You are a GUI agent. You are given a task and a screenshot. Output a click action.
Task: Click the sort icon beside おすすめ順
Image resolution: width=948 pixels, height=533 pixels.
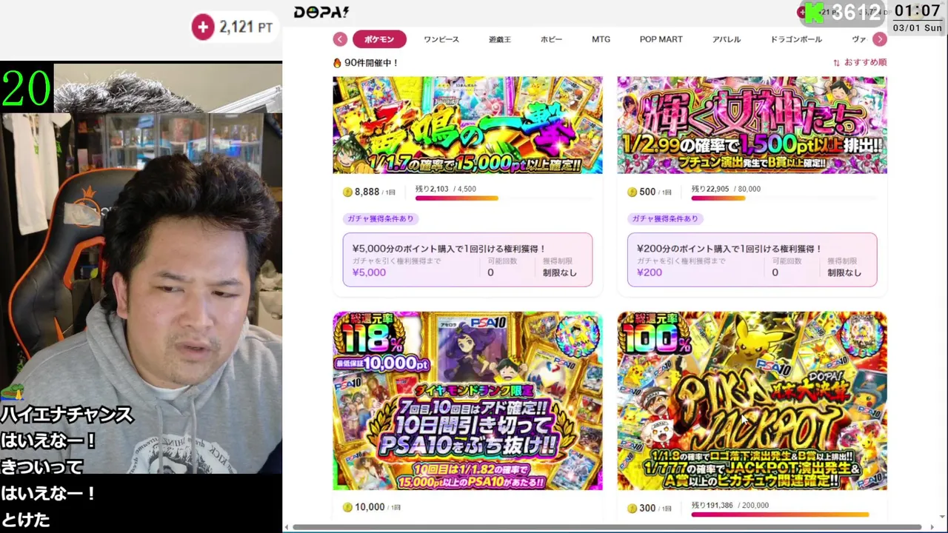point(837,63)
